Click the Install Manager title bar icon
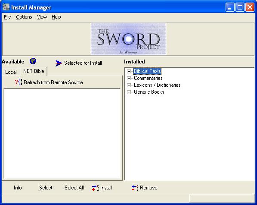257x205 pixels. [6, 7]
